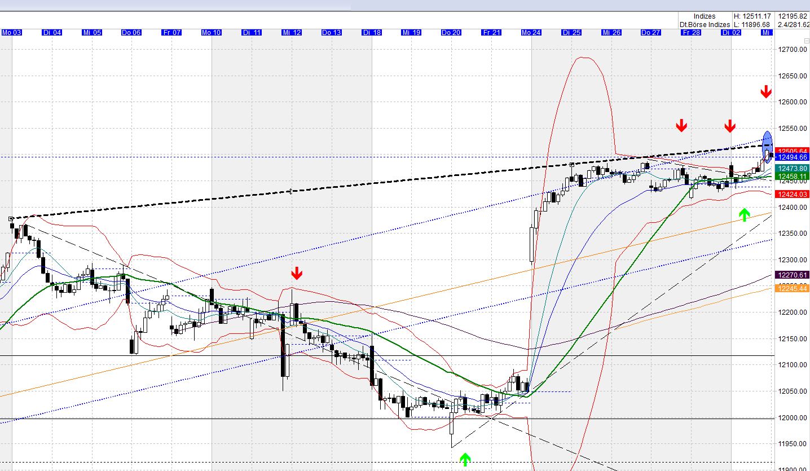Click the "12000.00" price axis label

[793, 418]
